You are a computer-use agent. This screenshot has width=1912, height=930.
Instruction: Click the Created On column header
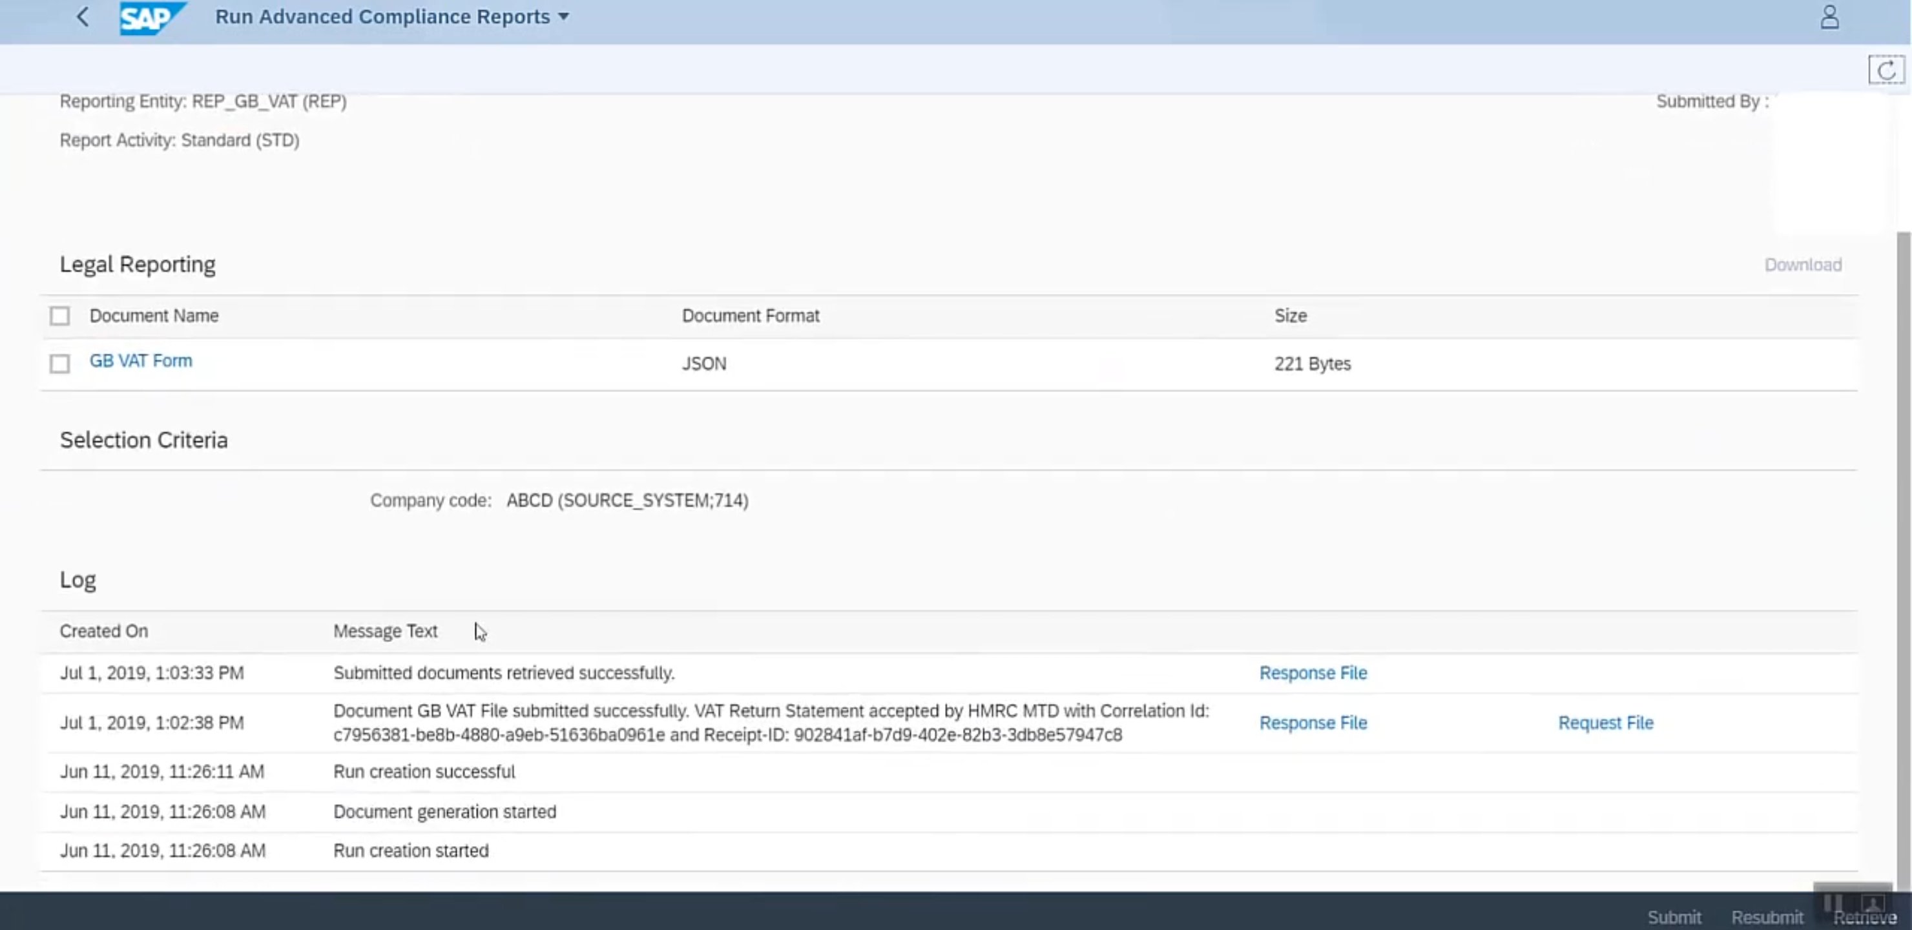[104, 632]
